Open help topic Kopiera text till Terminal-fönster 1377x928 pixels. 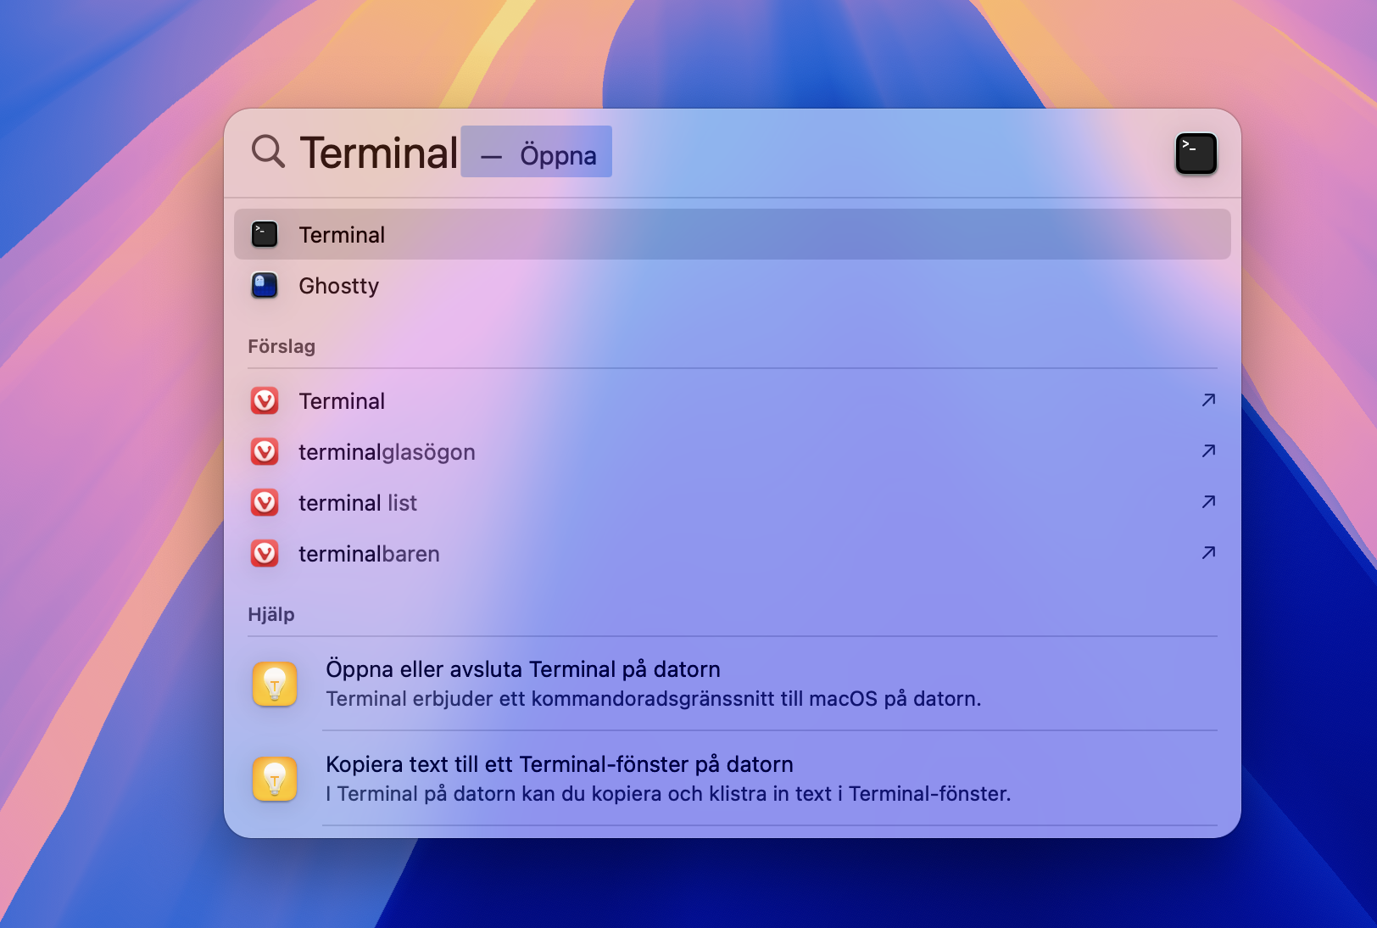733,779
